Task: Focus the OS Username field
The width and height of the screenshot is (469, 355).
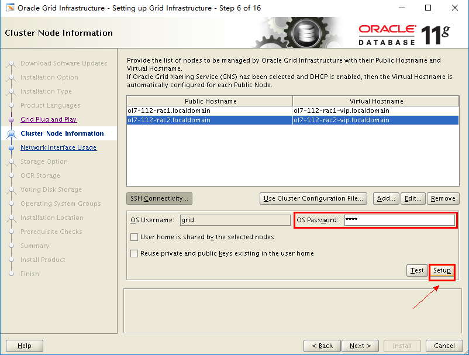Action: [x=235, y=220]
